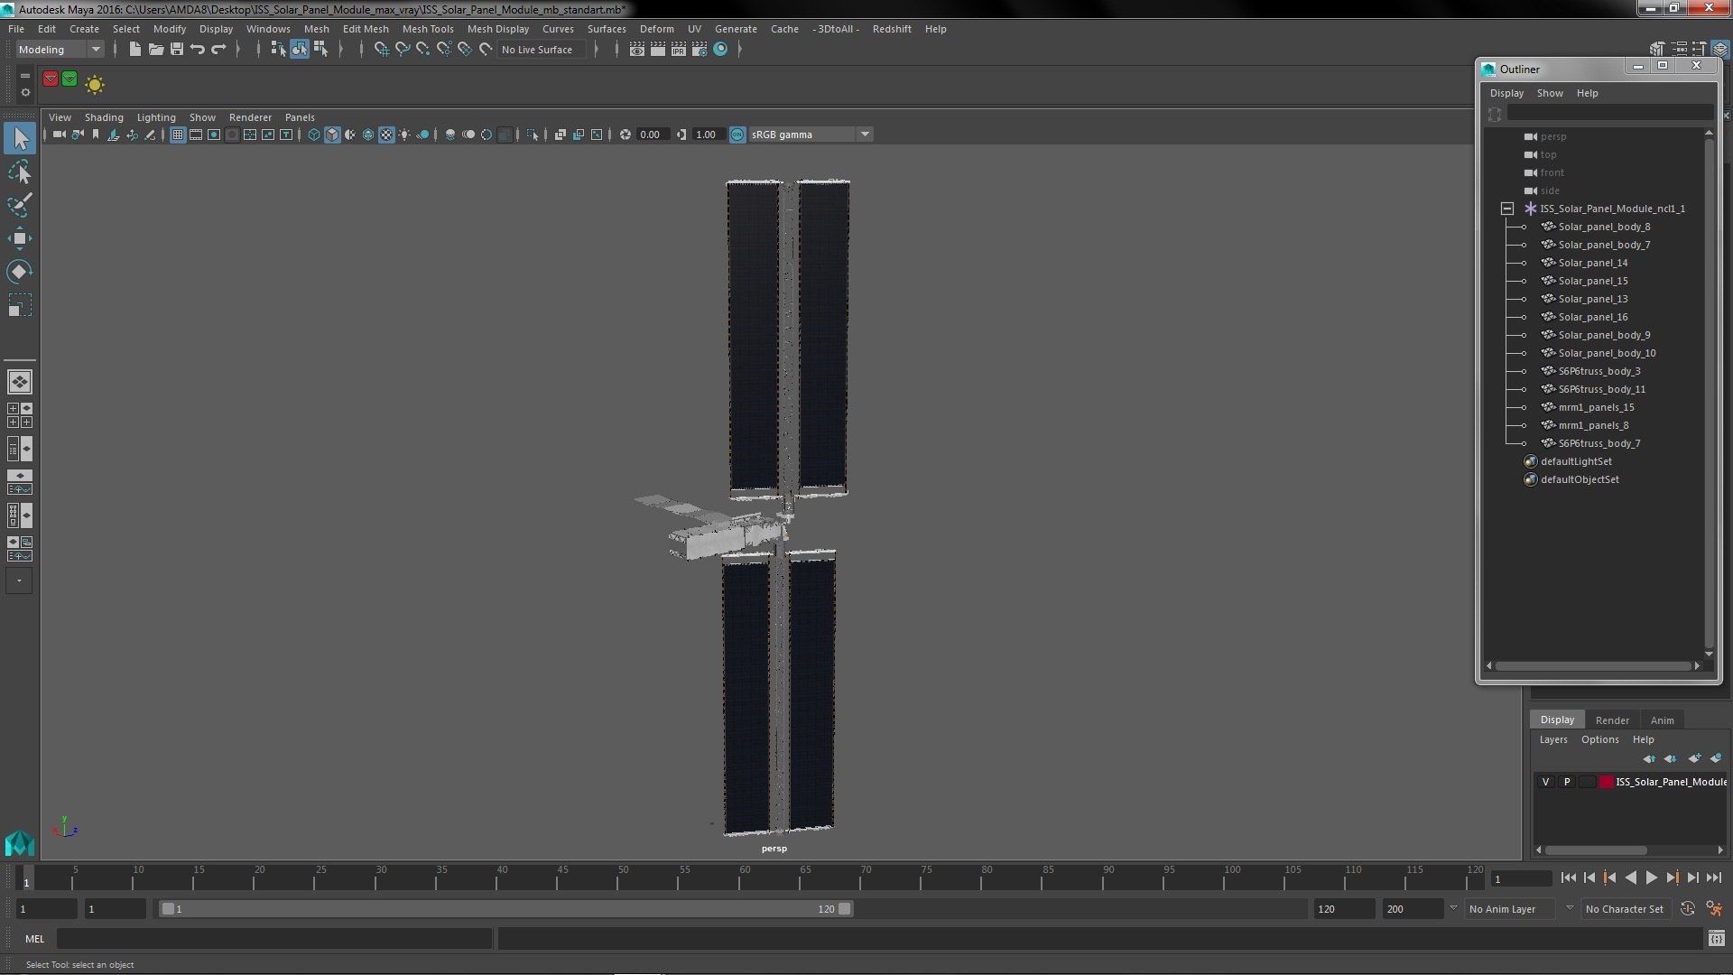Switch to the Render layer tab
This screenshot has height=975, width=1733.
click(1611, 720)
